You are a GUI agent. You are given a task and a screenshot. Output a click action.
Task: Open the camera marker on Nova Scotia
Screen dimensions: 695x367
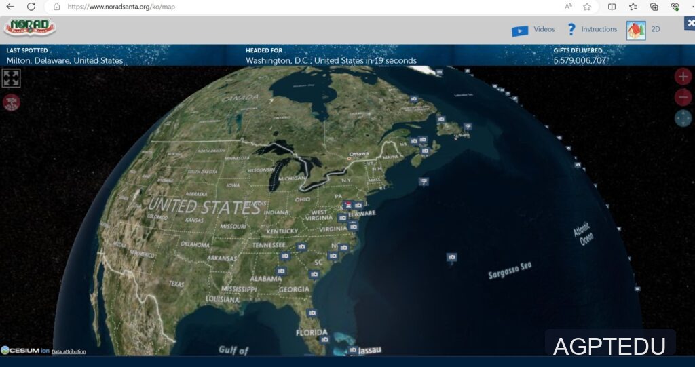click(x=425, y=151)
